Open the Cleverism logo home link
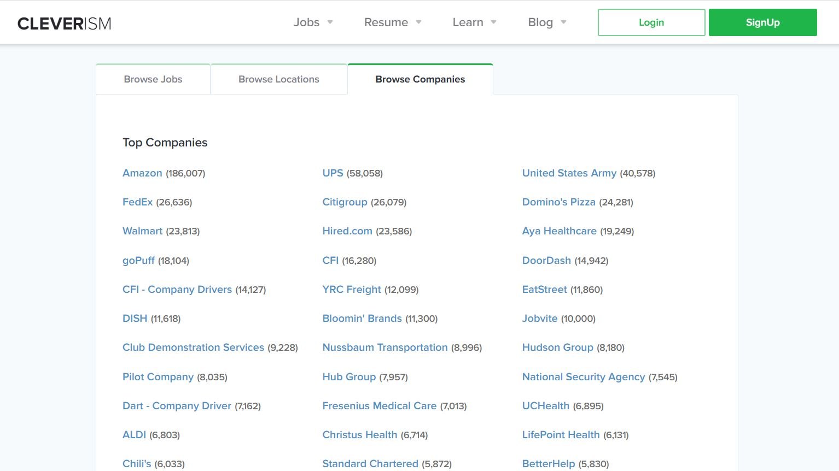Viewport: 839px width, 471px height. 65,23
